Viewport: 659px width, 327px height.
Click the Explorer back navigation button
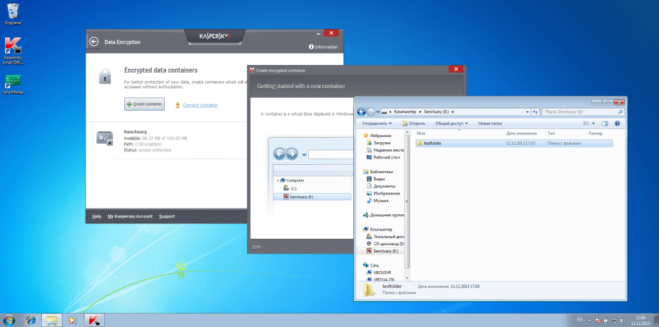362,112
